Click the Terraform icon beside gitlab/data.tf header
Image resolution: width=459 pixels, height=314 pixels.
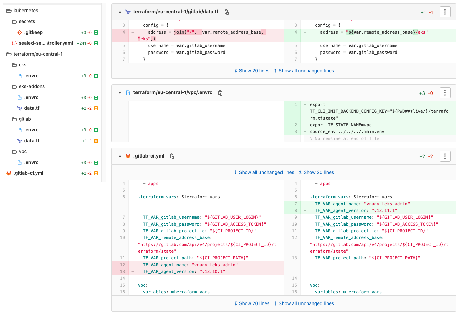point(128,11)
